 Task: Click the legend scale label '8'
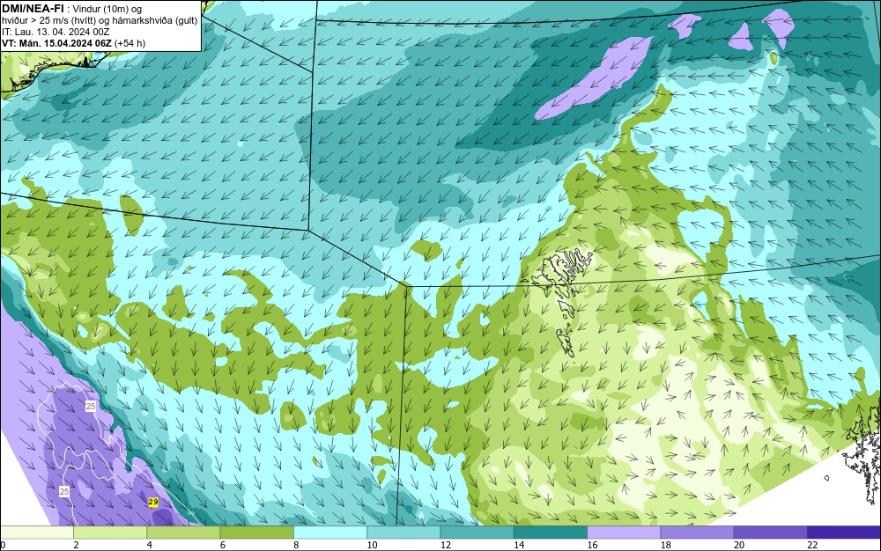[x=296, y=545]
